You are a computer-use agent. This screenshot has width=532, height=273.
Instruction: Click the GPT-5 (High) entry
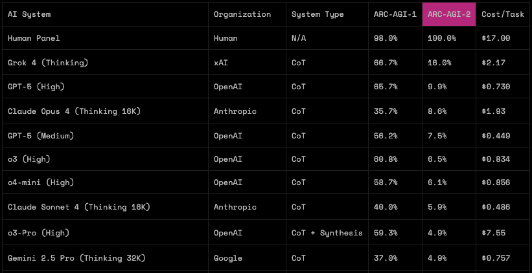tap(36, 87)
